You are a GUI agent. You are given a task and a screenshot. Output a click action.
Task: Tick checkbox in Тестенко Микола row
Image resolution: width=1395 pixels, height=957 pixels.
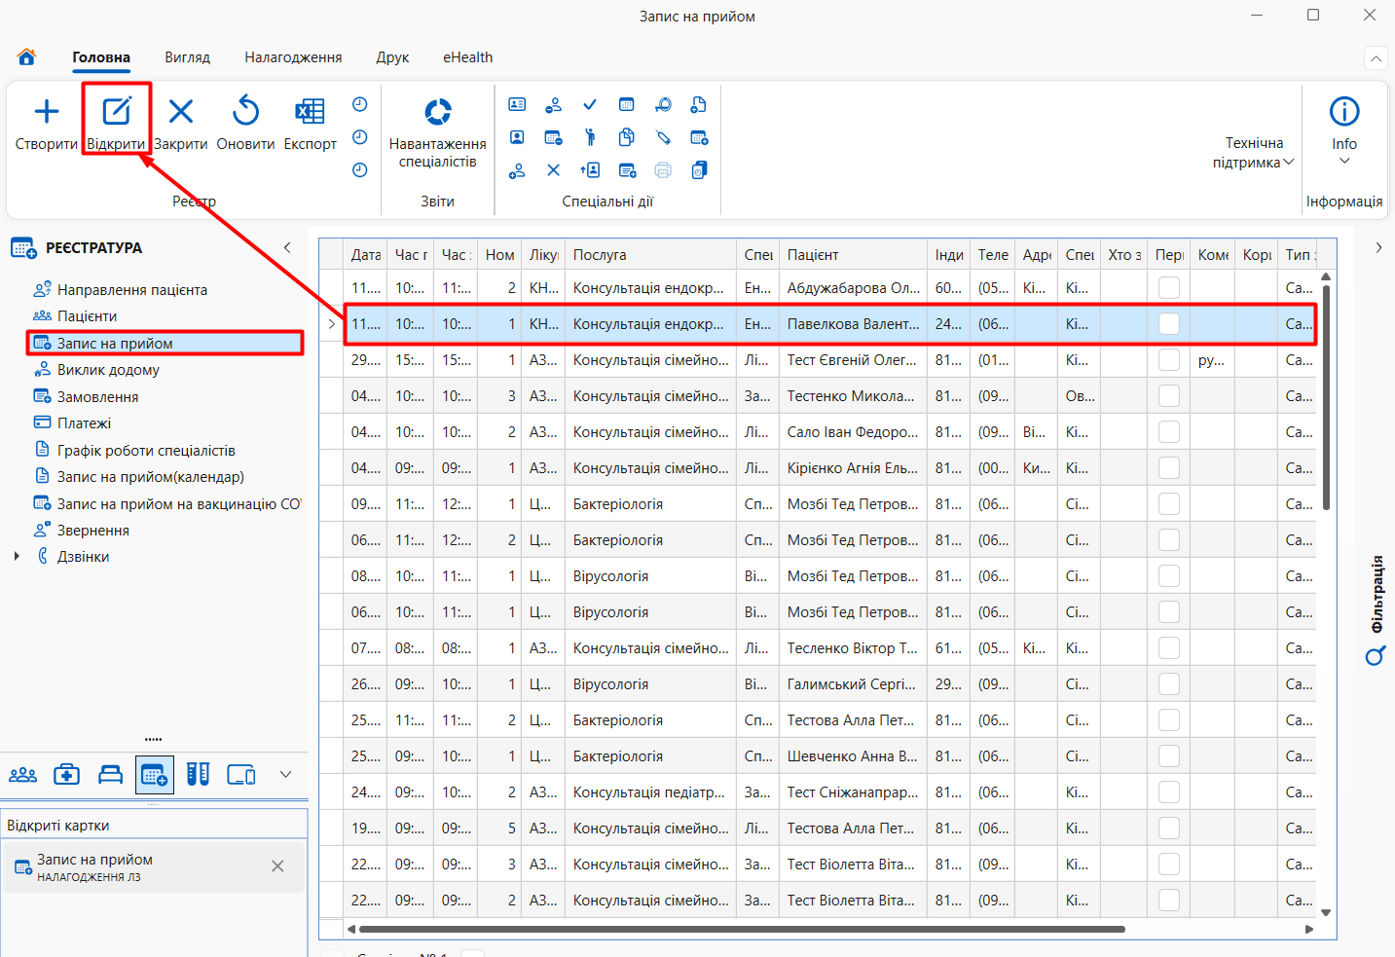click(x=1169, y=395)
